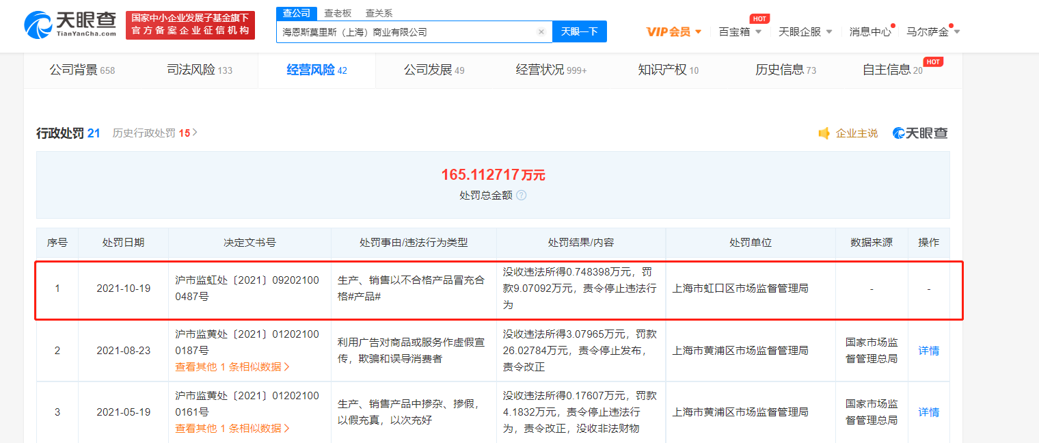Select the 经营风险 tab

(x=316, y=70)
